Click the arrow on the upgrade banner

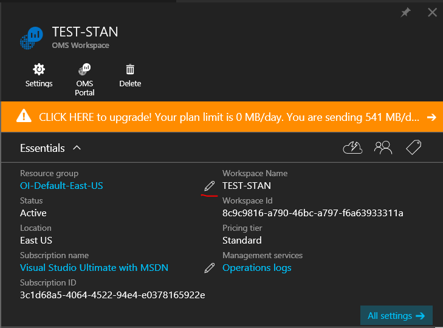(x=431, y=117)
